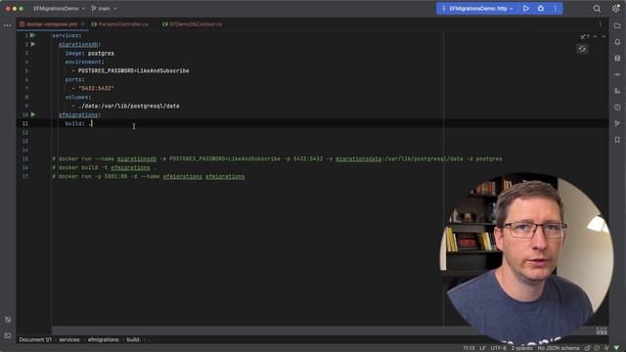Close the docker-compose.yml tab
The height and width of the screenshot is (352, 626).
click(82, 24)
